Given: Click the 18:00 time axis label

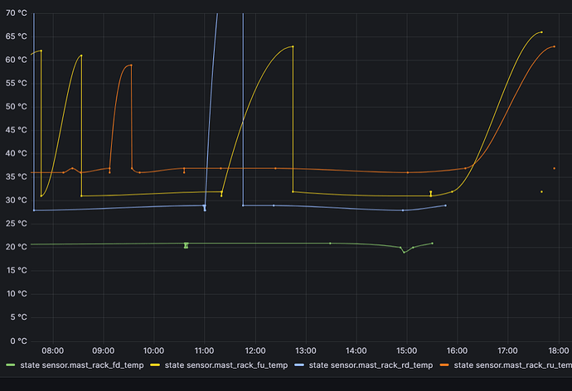Looking at the screenshot, I should point(559,350).
